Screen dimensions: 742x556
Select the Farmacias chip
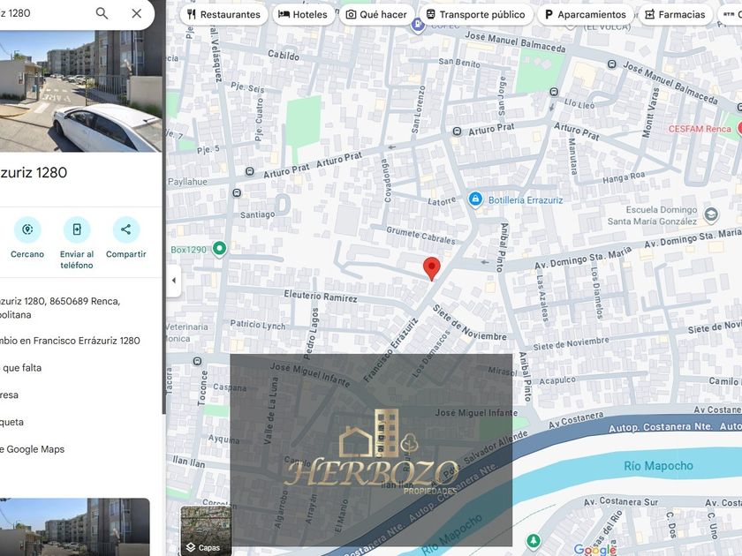click(675, 15)
